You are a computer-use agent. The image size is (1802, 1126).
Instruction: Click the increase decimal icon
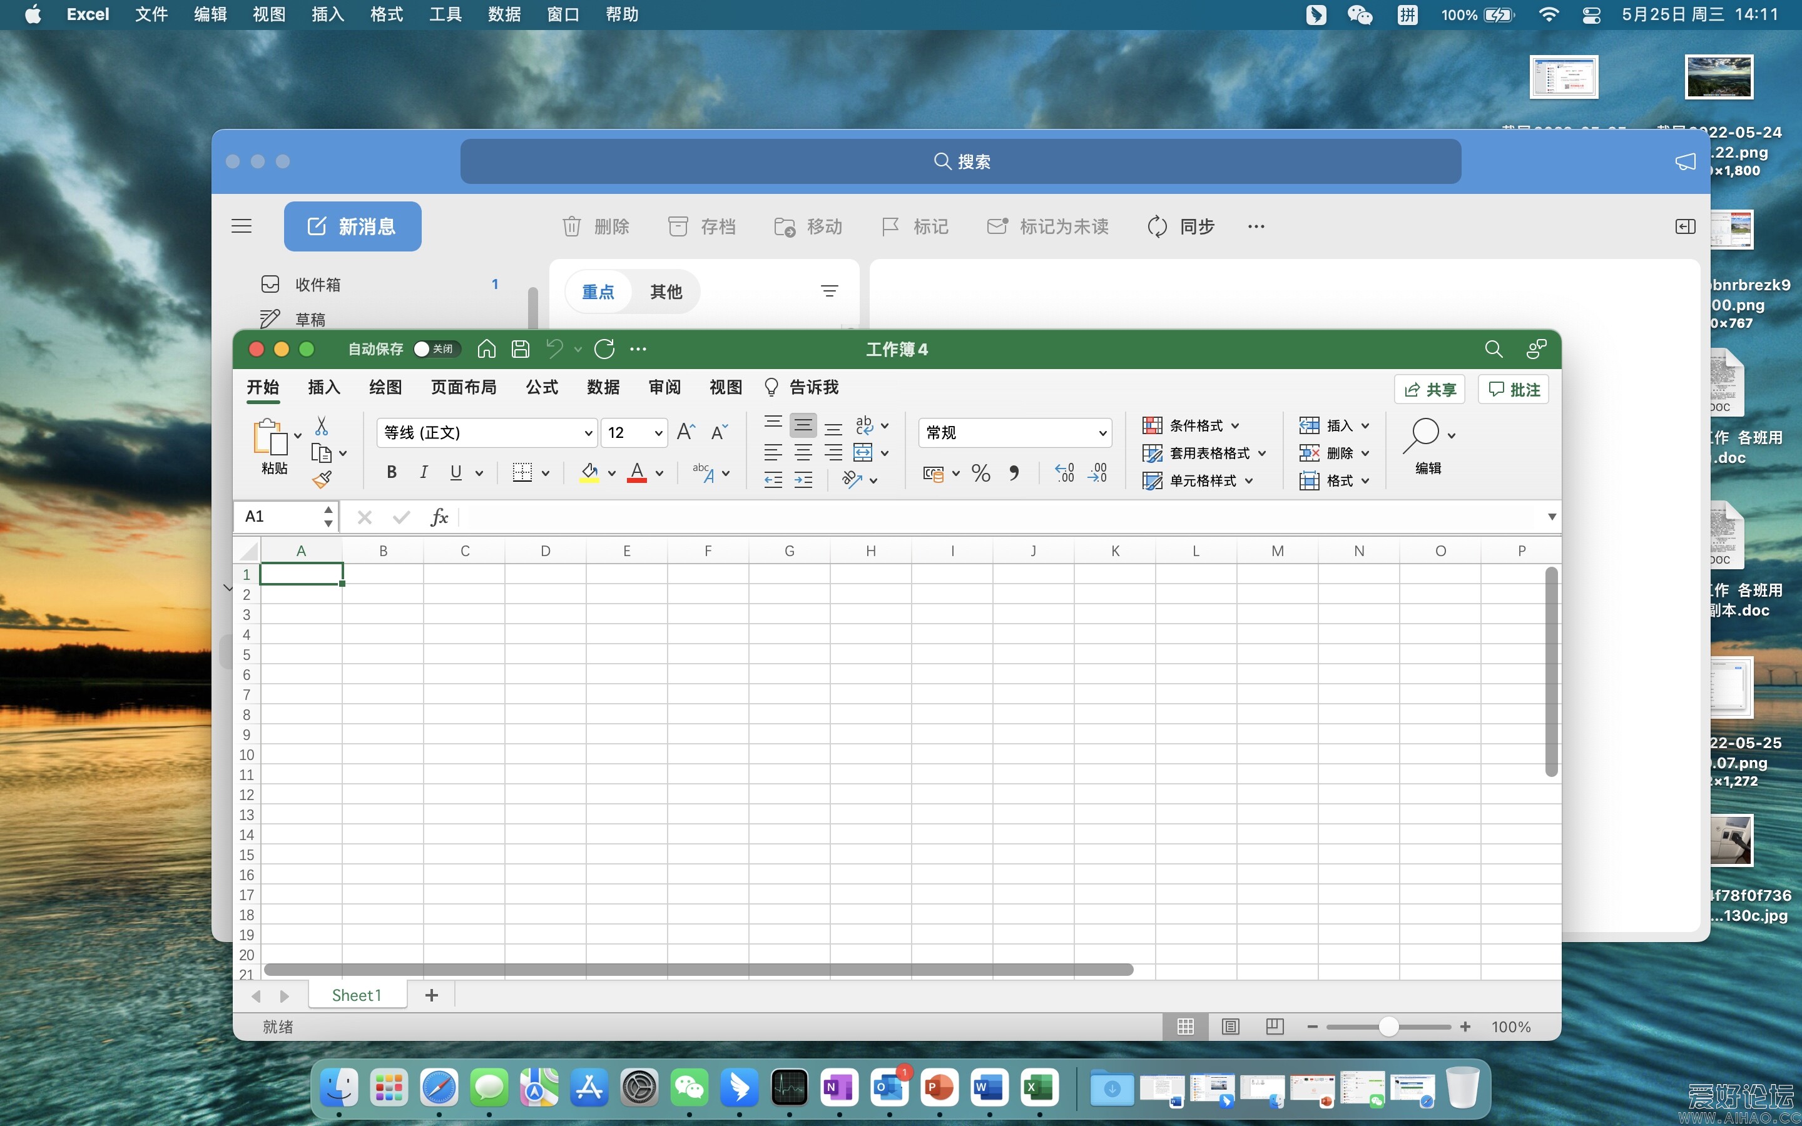[1064, 473]
